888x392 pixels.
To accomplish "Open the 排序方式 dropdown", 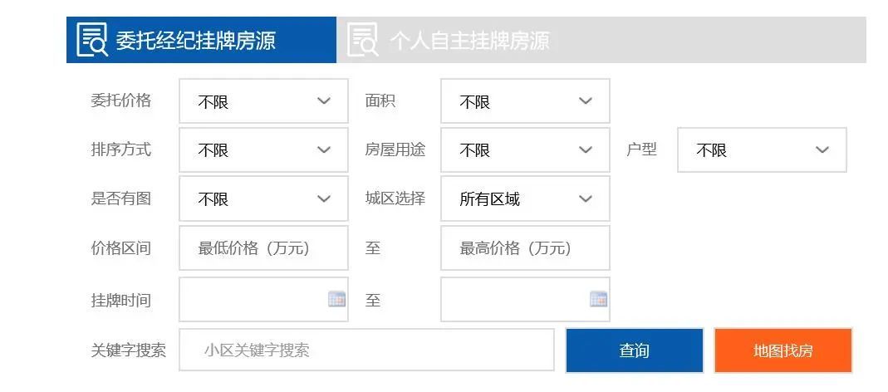I will pos(263,150).
